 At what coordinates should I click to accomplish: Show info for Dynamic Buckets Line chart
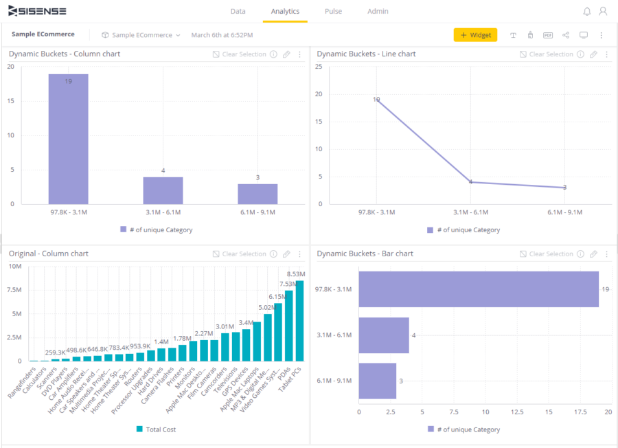pos(580,54)
